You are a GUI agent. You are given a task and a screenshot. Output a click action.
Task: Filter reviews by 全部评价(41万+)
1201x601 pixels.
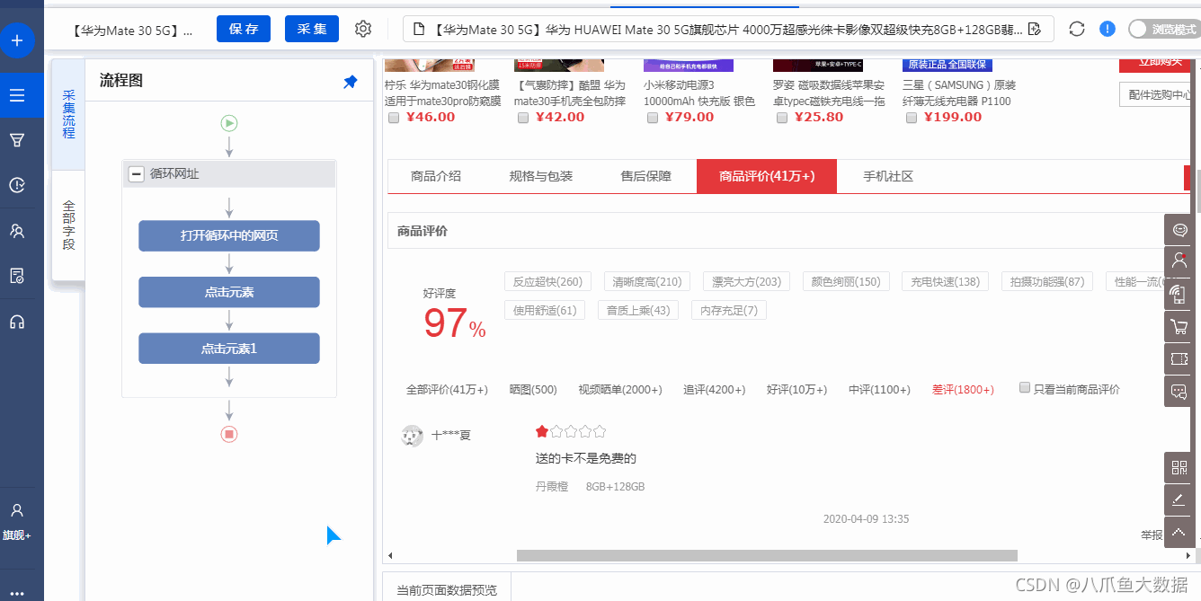click(x=447, y=390)
